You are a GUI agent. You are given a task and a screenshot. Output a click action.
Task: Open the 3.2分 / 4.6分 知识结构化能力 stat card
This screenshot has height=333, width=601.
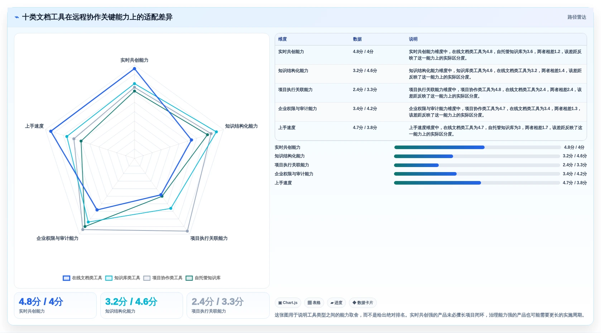141,305
